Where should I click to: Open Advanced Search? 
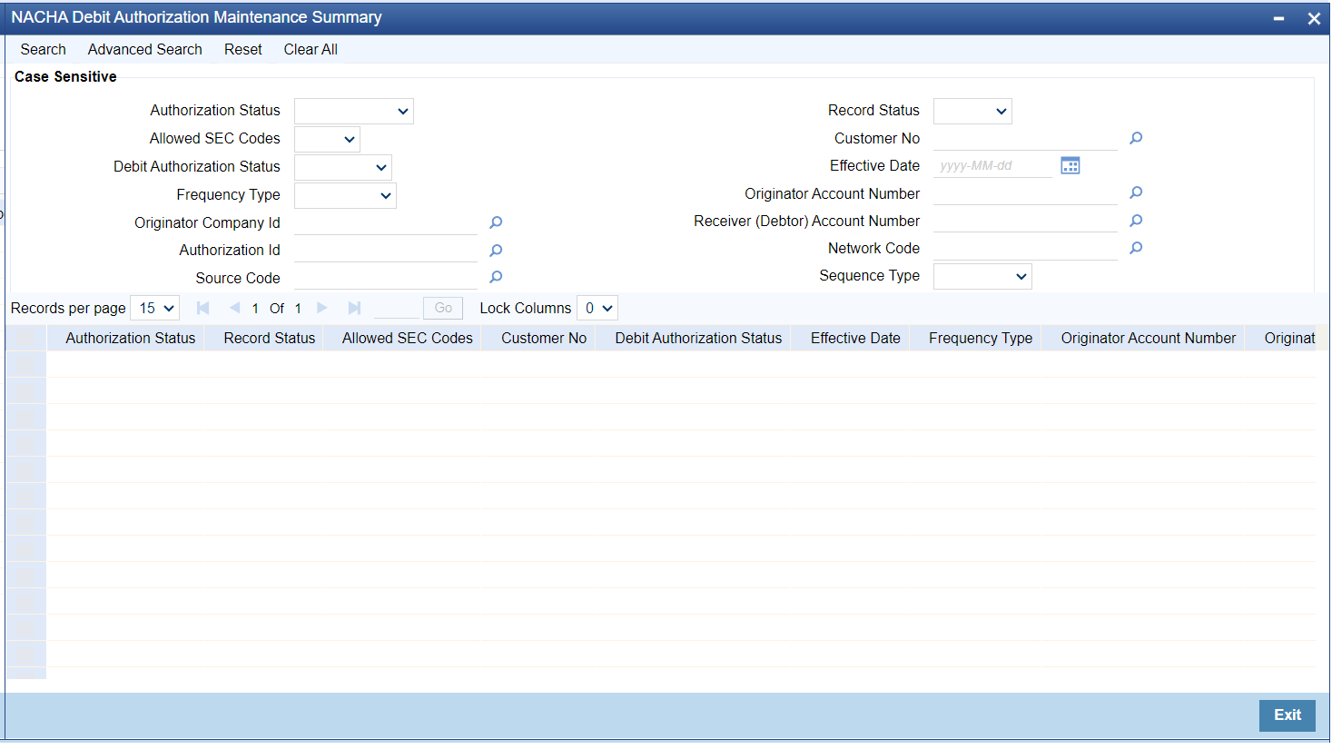(145, 49)
